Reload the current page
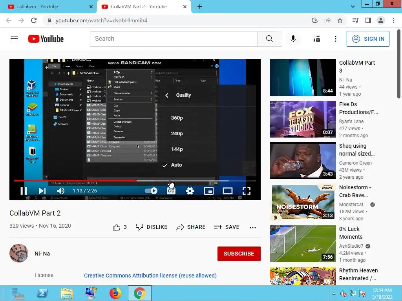402x301 pixels. [34, 20]
